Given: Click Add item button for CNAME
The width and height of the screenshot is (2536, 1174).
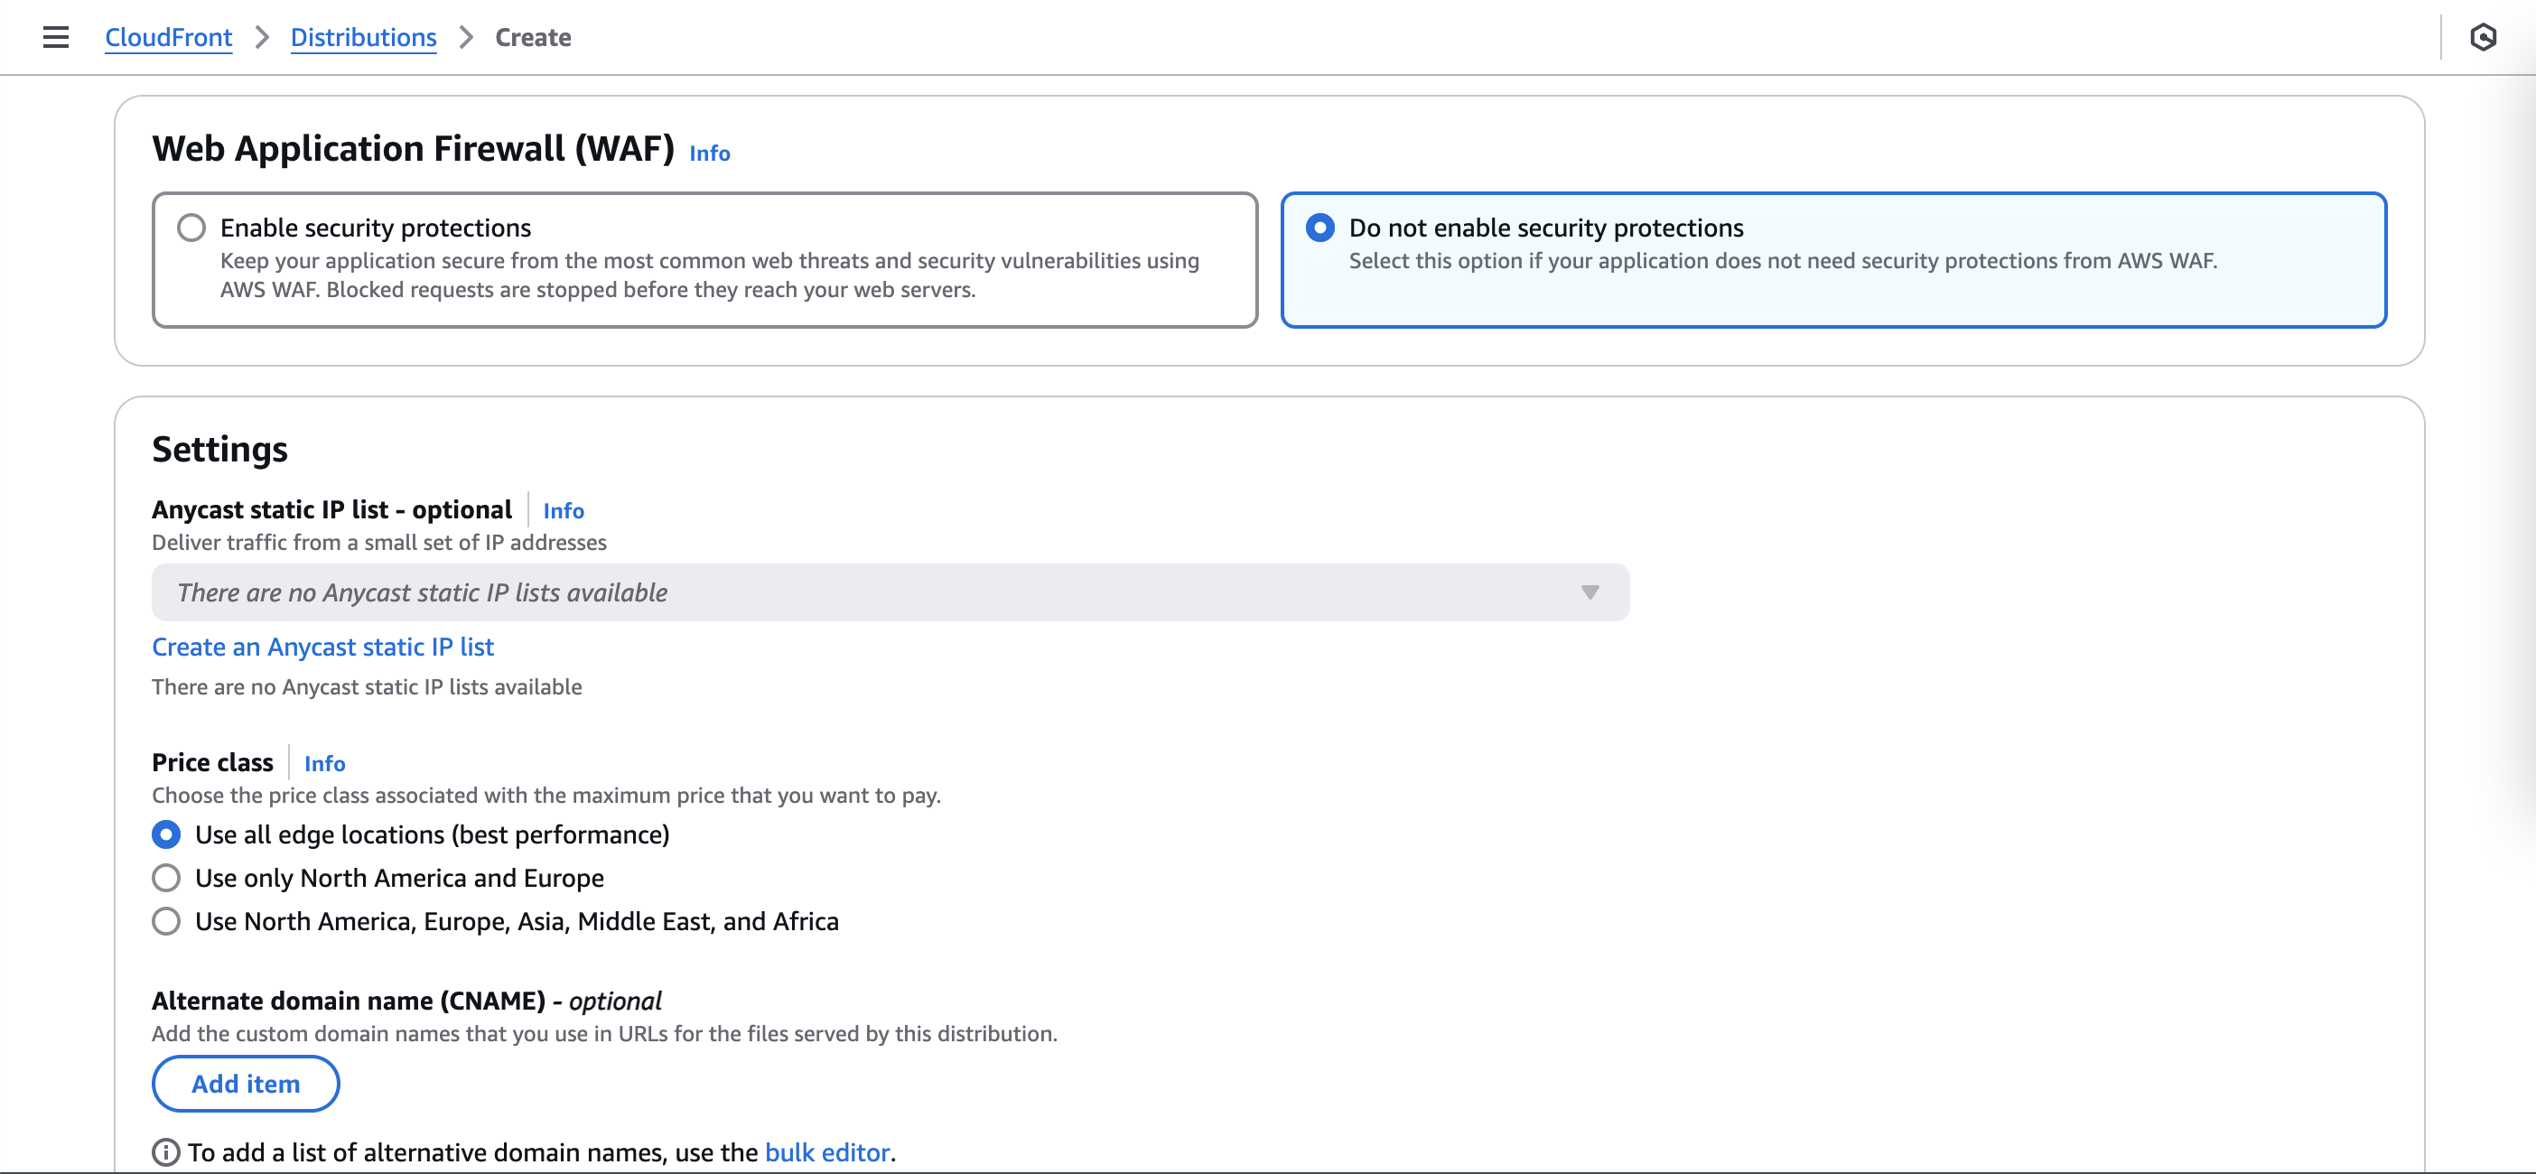Looking at the screenshot, I should click(245, 1084).
